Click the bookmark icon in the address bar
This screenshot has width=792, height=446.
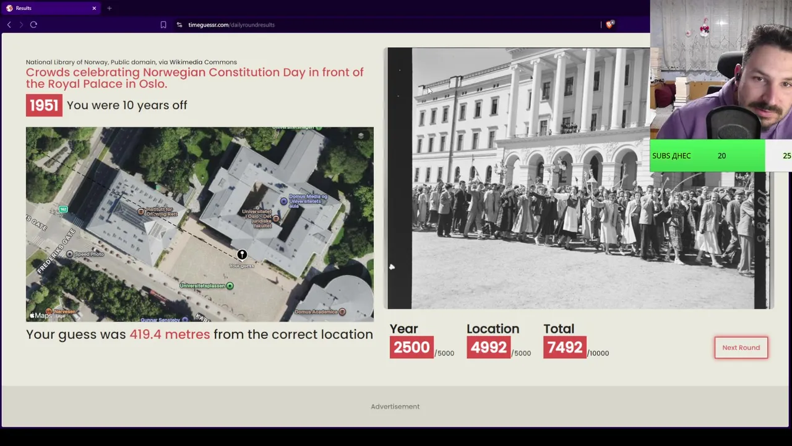pos(163,25)
